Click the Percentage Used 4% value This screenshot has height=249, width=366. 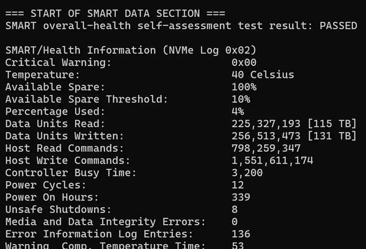238,111
